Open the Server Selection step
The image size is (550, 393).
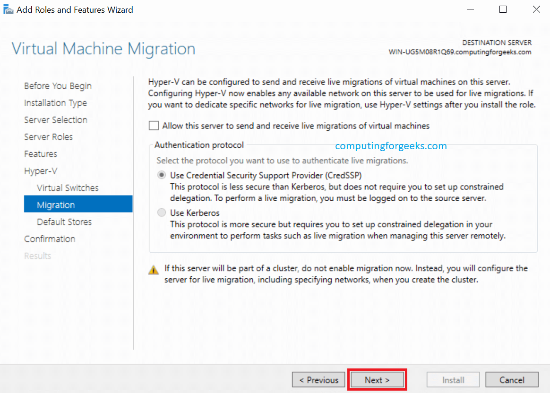(56, 120)
